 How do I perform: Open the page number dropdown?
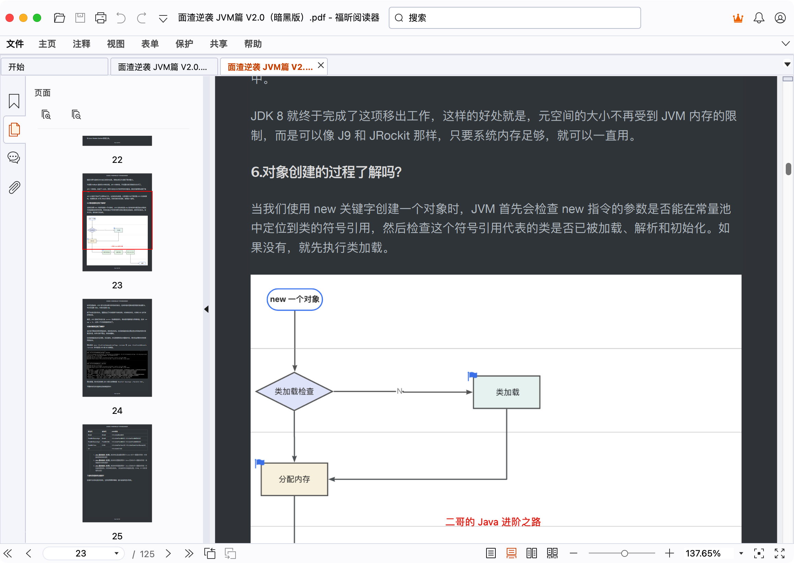coord(117,553)
